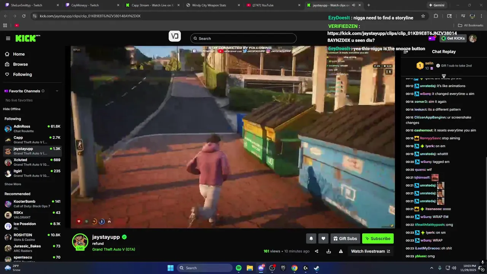Open Capp channel in Following list
Viewport: 487px width, 274px height.
32,140
